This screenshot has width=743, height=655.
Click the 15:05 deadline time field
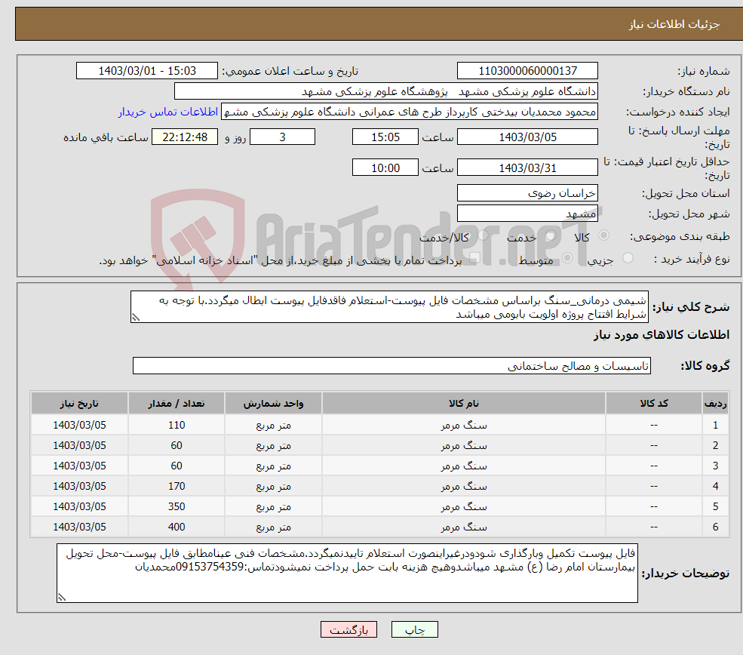pyautogui.click(x=385, y=137)
